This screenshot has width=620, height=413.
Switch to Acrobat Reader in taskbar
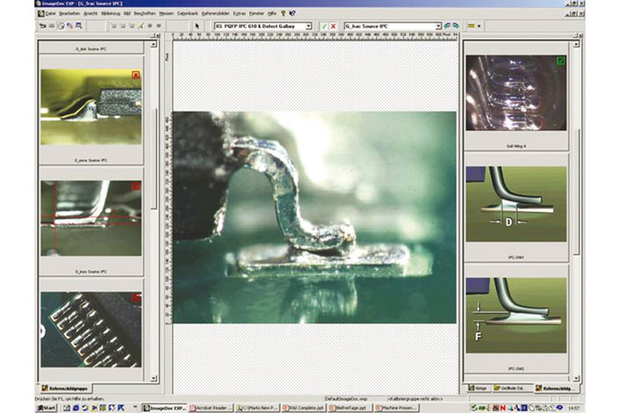(210, 408)
